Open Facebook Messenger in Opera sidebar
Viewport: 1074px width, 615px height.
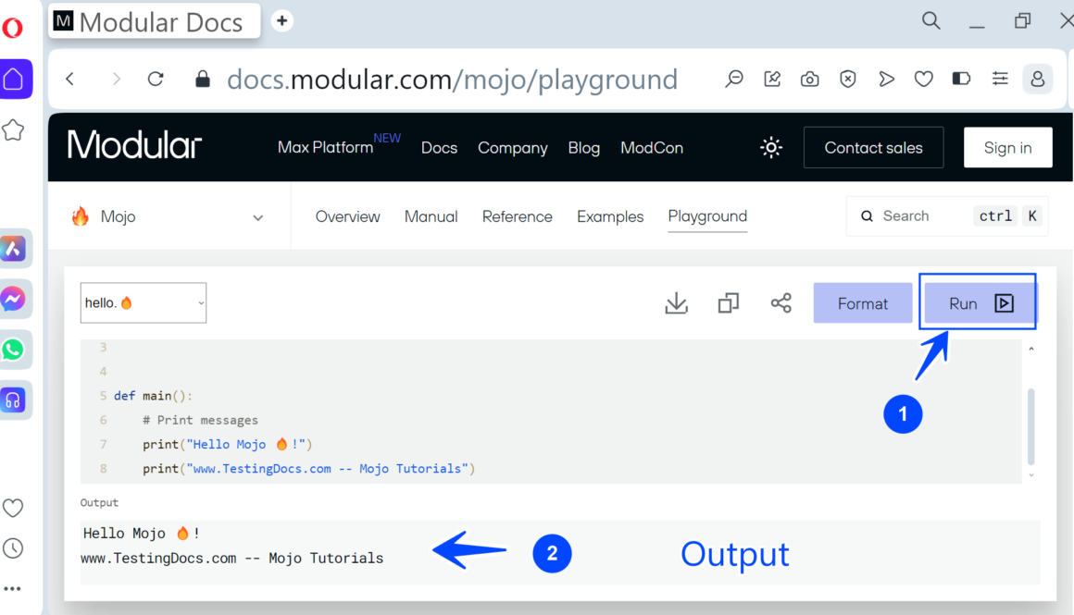(13, 299)
